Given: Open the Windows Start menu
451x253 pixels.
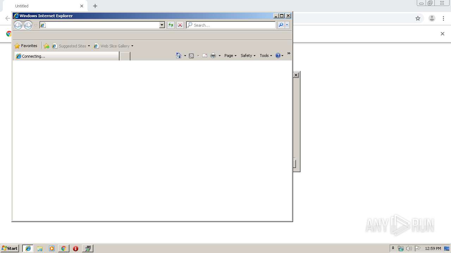Looking at the screenshot, I should click(10, 248).
